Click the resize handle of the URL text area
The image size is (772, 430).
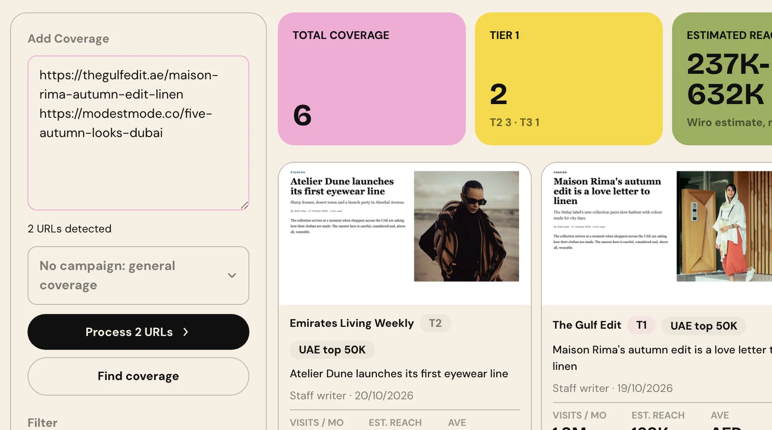coord(245,206)
